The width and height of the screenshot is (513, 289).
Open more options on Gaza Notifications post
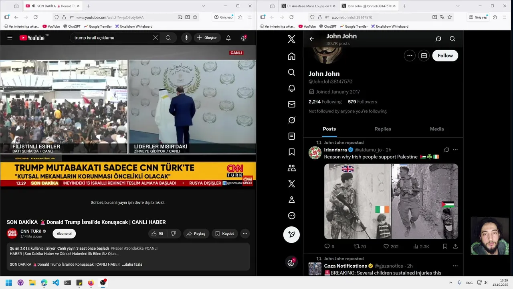tap(455, 266)
